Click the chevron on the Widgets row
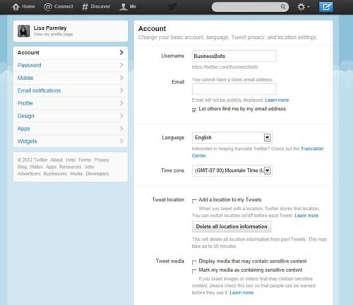This screenshot has width=353, height=305. (121, 141)
